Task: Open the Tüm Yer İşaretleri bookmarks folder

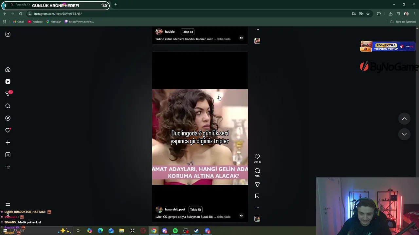Action: pyautogui.click(x=403, y=22)
